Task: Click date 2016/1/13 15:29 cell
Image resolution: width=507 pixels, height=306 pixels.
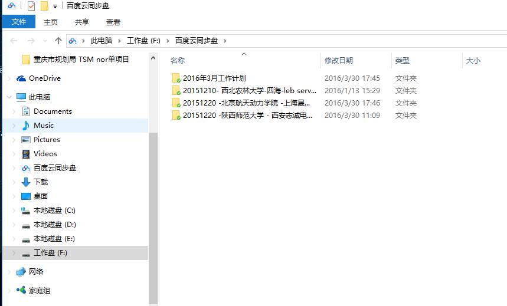Action: pos(352,90)
